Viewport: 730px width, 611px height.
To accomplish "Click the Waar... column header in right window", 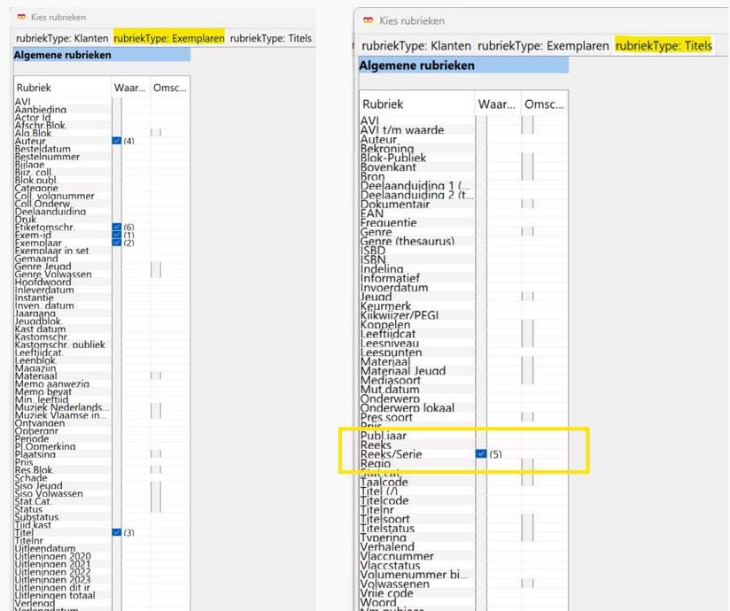I will point(497,104).
